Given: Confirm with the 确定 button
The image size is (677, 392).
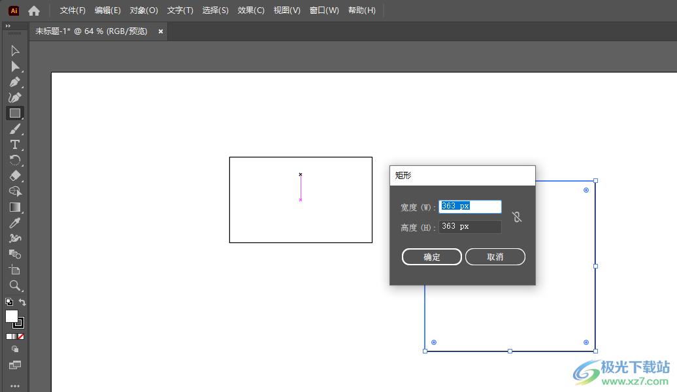Looking at the screenshot, I should point(432,257).
